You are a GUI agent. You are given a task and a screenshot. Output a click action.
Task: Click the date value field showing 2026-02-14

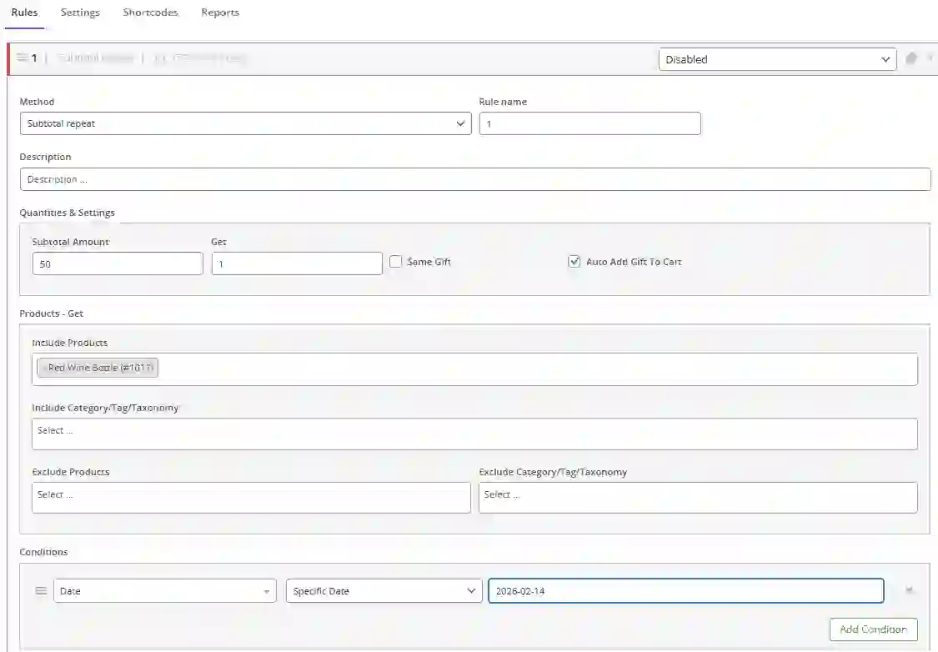pyautogui.click(x=684, y=590)
